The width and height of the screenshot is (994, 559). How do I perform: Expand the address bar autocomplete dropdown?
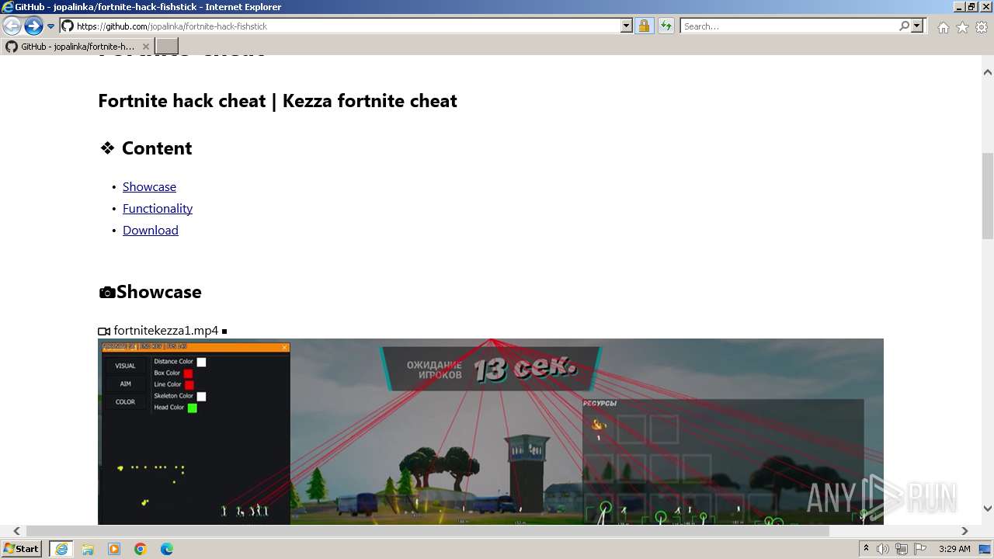[627, 26]
